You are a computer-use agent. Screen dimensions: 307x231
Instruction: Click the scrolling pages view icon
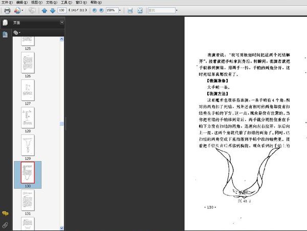click(x=130, y=11)
